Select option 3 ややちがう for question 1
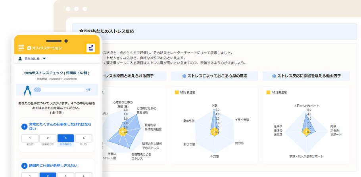The image size is (361, 177). [x=65, y=138]
